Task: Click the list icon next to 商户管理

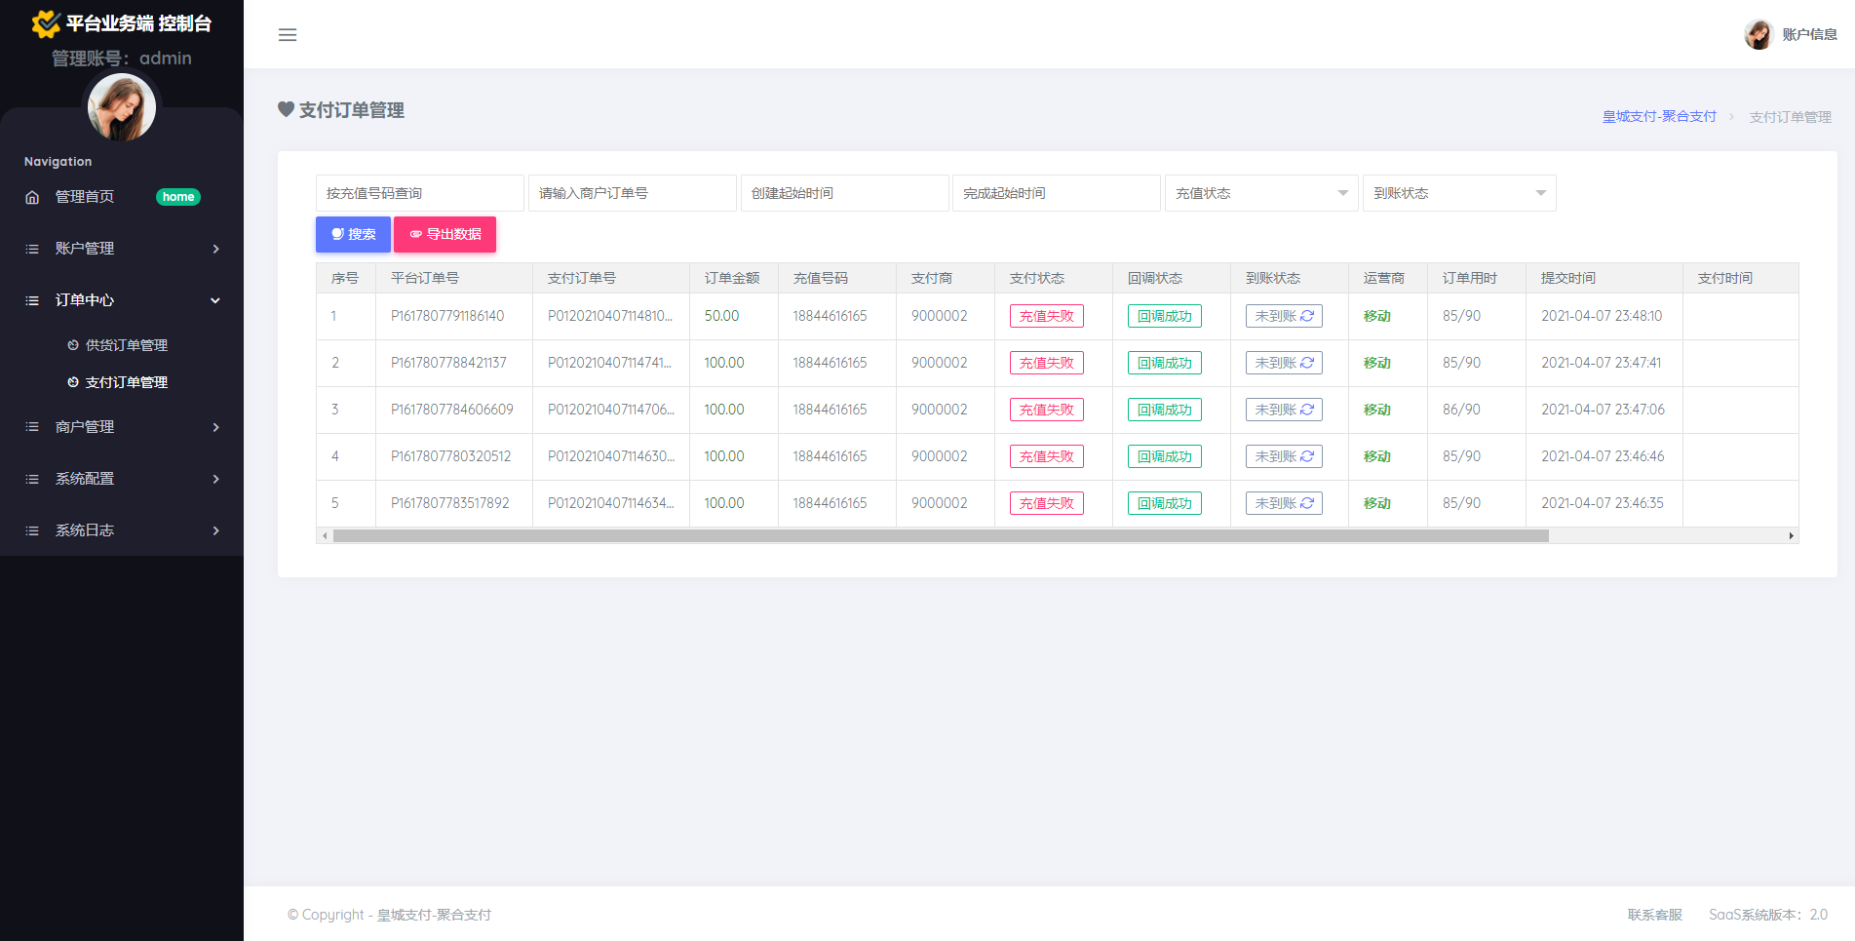Action: click(x=31, y=426)
